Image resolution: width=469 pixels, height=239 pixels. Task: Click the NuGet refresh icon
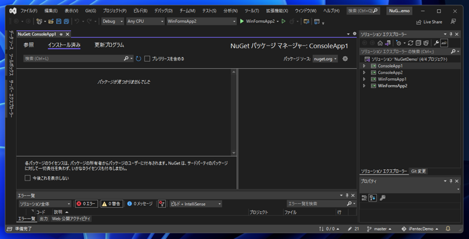[138, 59]
